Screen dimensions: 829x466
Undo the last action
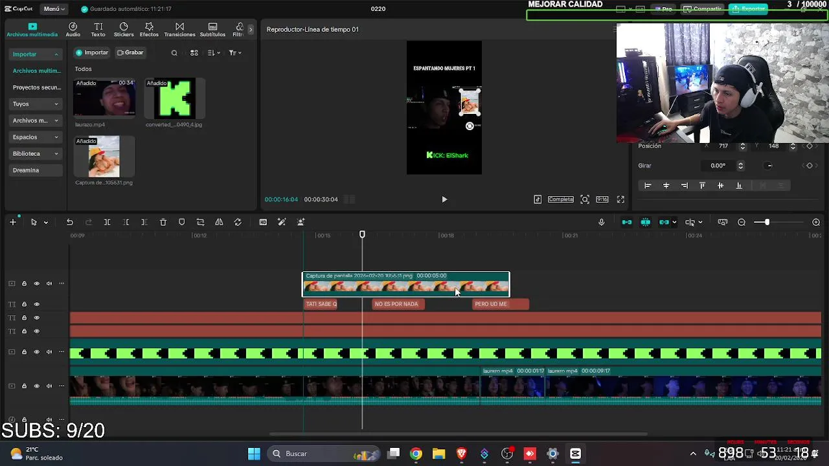(x=70, y=222)
